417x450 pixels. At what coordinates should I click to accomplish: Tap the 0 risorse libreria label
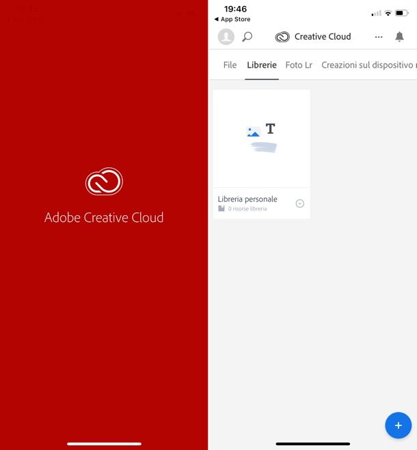247,209
